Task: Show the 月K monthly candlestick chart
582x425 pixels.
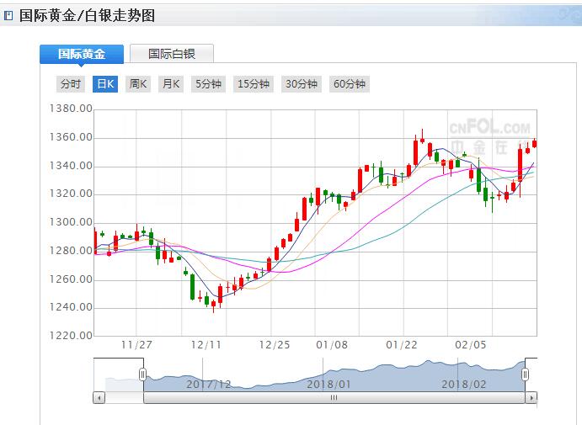Action: click(172, 84)
